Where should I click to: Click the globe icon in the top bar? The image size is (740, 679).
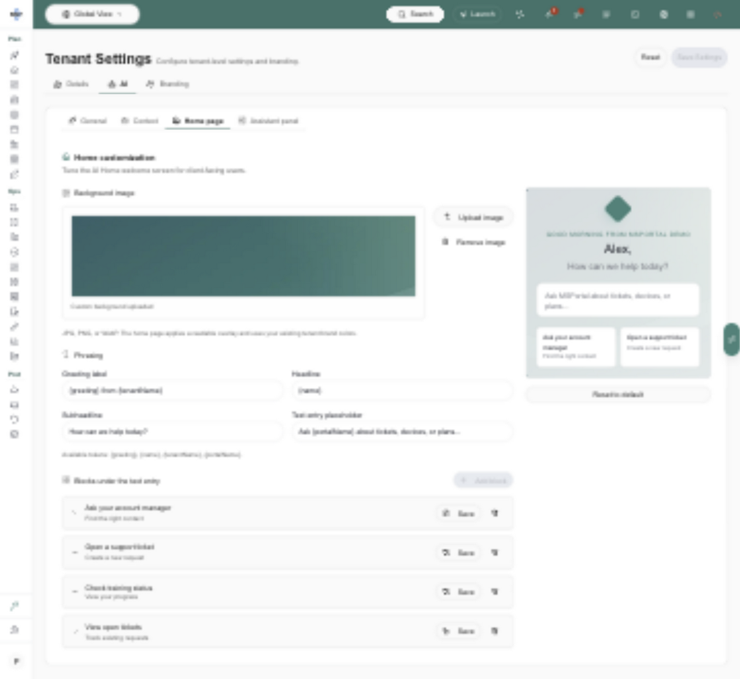663,14
